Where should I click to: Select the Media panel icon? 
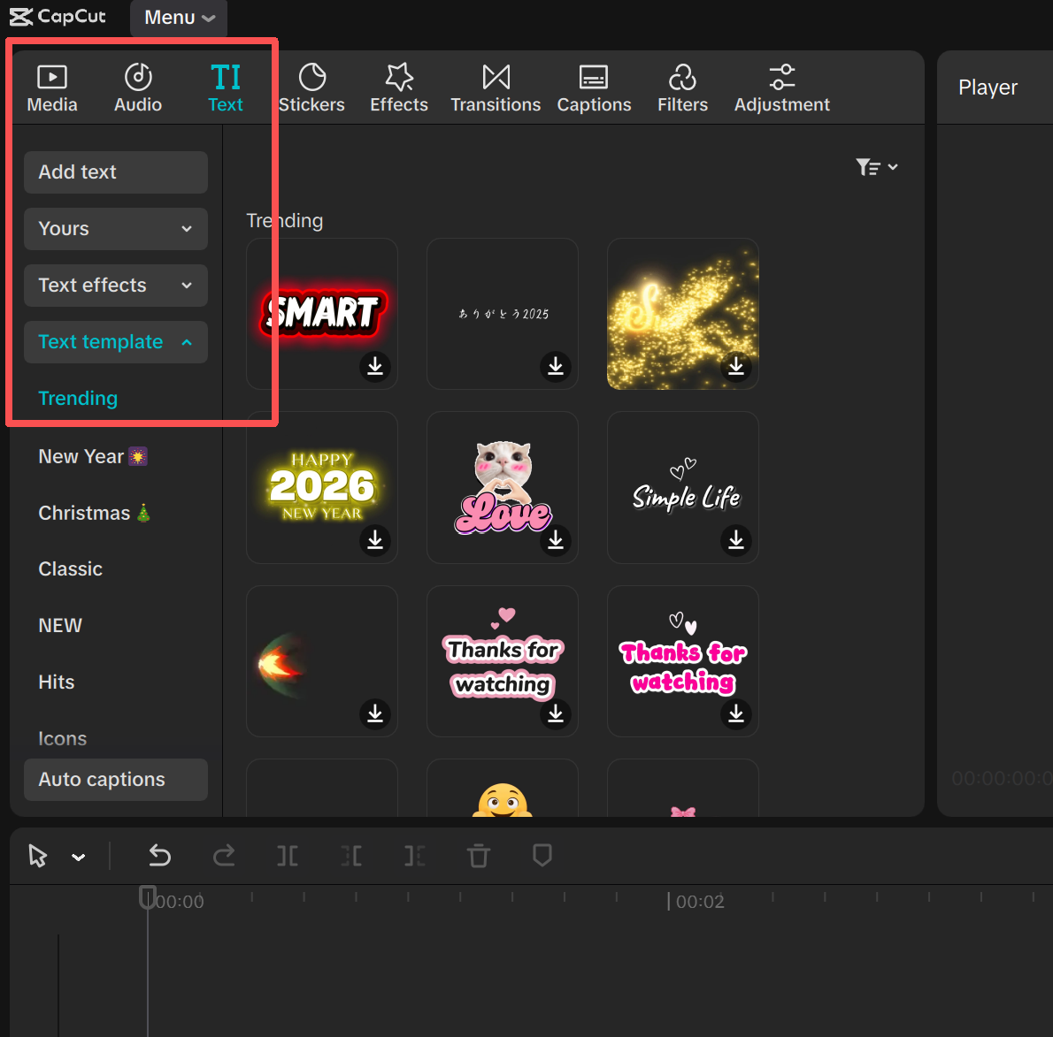[x=52, y=86]
